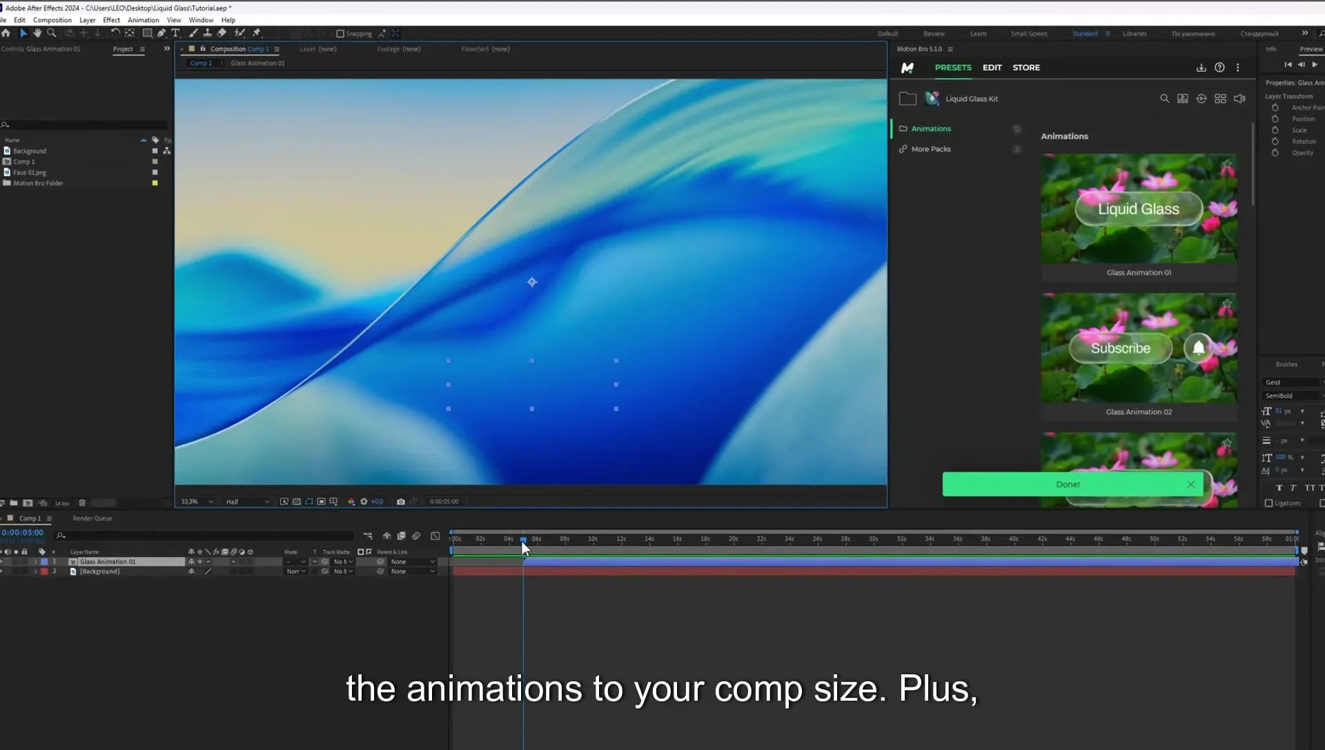The image size is (1325, 750).
Task: Open Parent None dropdown for Glass Animation 01
Action: [413, 562]
